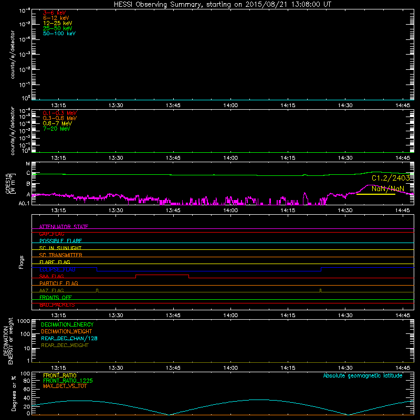The image size is (420, 420).
Task: Click the 7-20 MeV legend label
Action: pyautogui.click(x=56, y=129)
